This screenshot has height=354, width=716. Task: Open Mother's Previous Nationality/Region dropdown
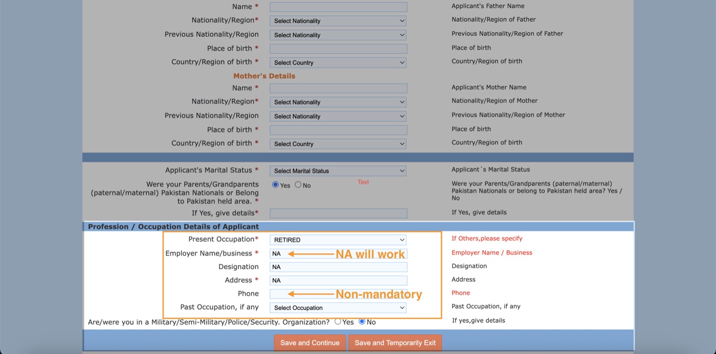338,116
